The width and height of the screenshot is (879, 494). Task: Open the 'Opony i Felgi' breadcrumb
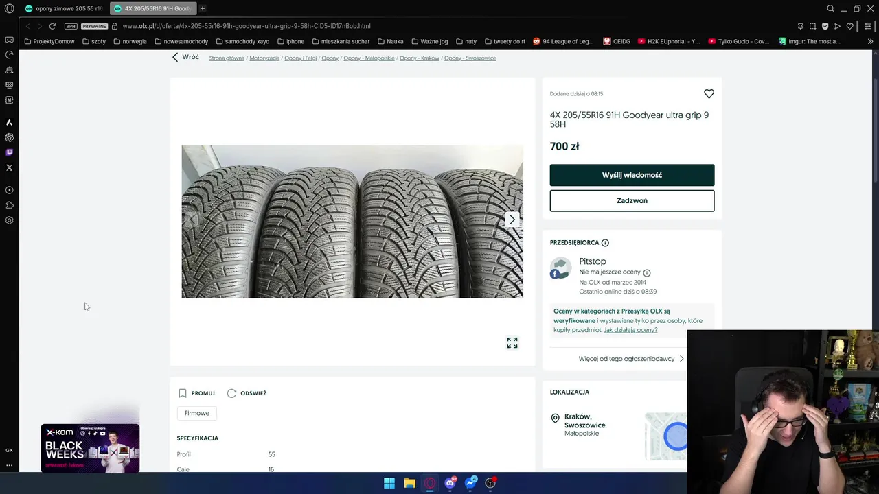coord(301,58)
